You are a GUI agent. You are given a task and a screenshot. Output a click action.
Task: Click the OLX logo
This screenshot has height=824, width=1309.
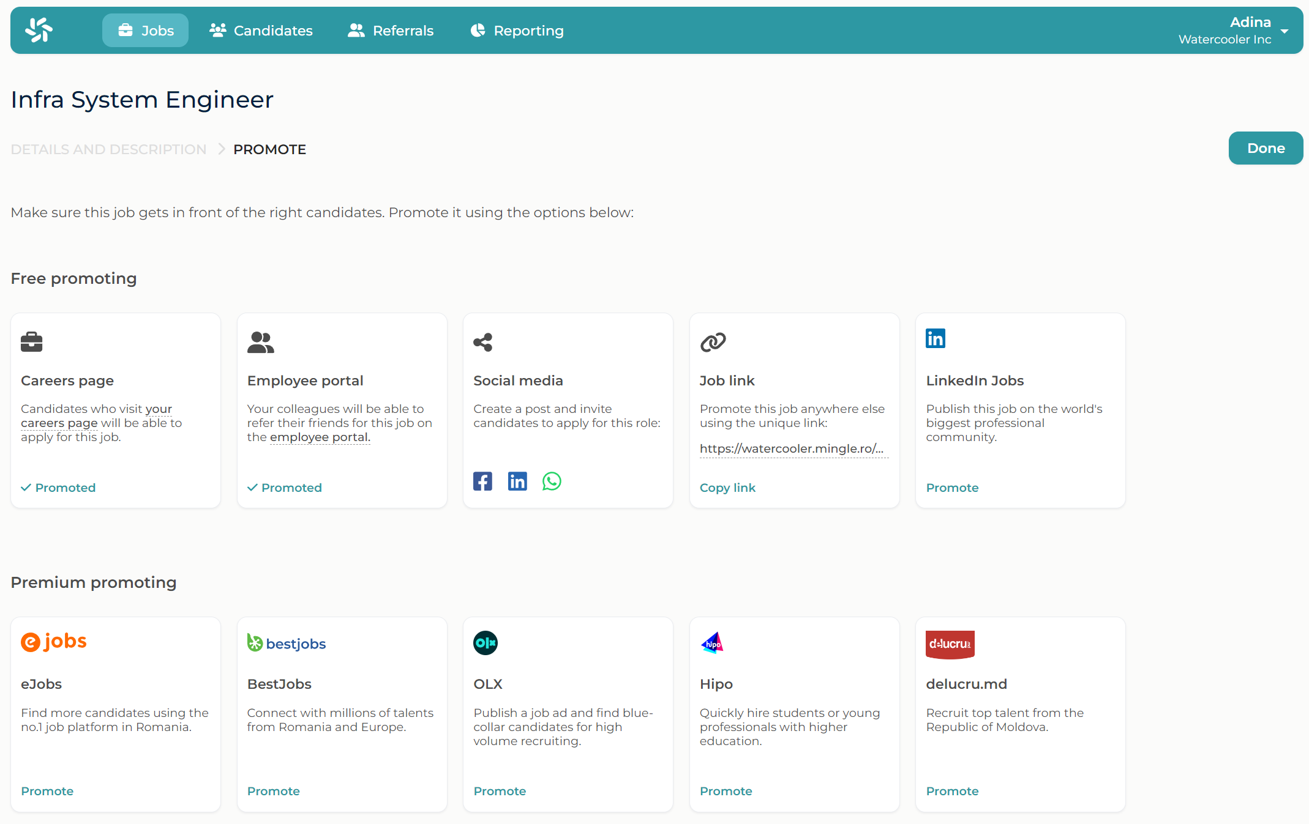pos(486,643)
